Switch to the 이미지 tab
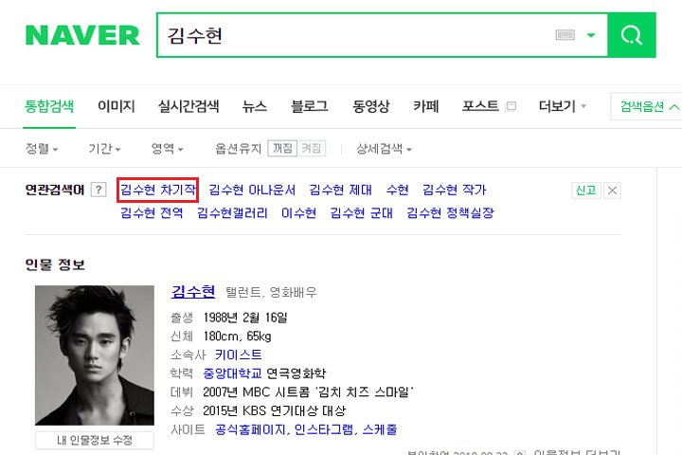Viewport: 682px width, 455px height. tap(117, 106)
